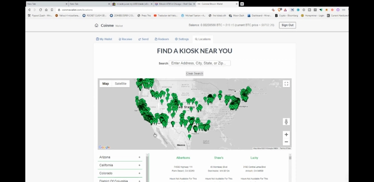The width and height of the screenshot is (374, 182).
Task: Select the Street View pegman icon
Action: (286, 121)
